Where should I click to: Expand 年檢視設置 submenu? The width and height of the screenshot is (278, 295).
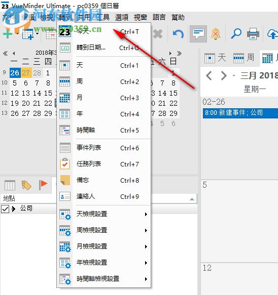(x=104, y=263)
